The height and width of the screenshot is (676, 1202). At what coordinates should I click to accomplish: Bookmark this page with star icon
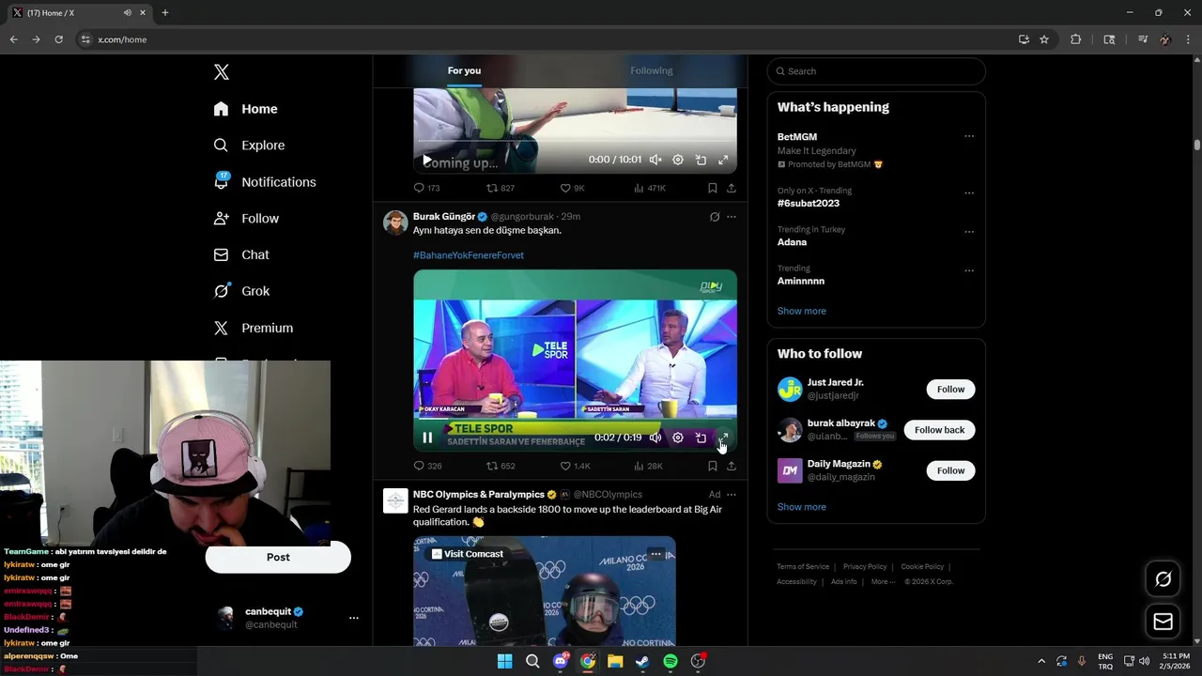1044,39
